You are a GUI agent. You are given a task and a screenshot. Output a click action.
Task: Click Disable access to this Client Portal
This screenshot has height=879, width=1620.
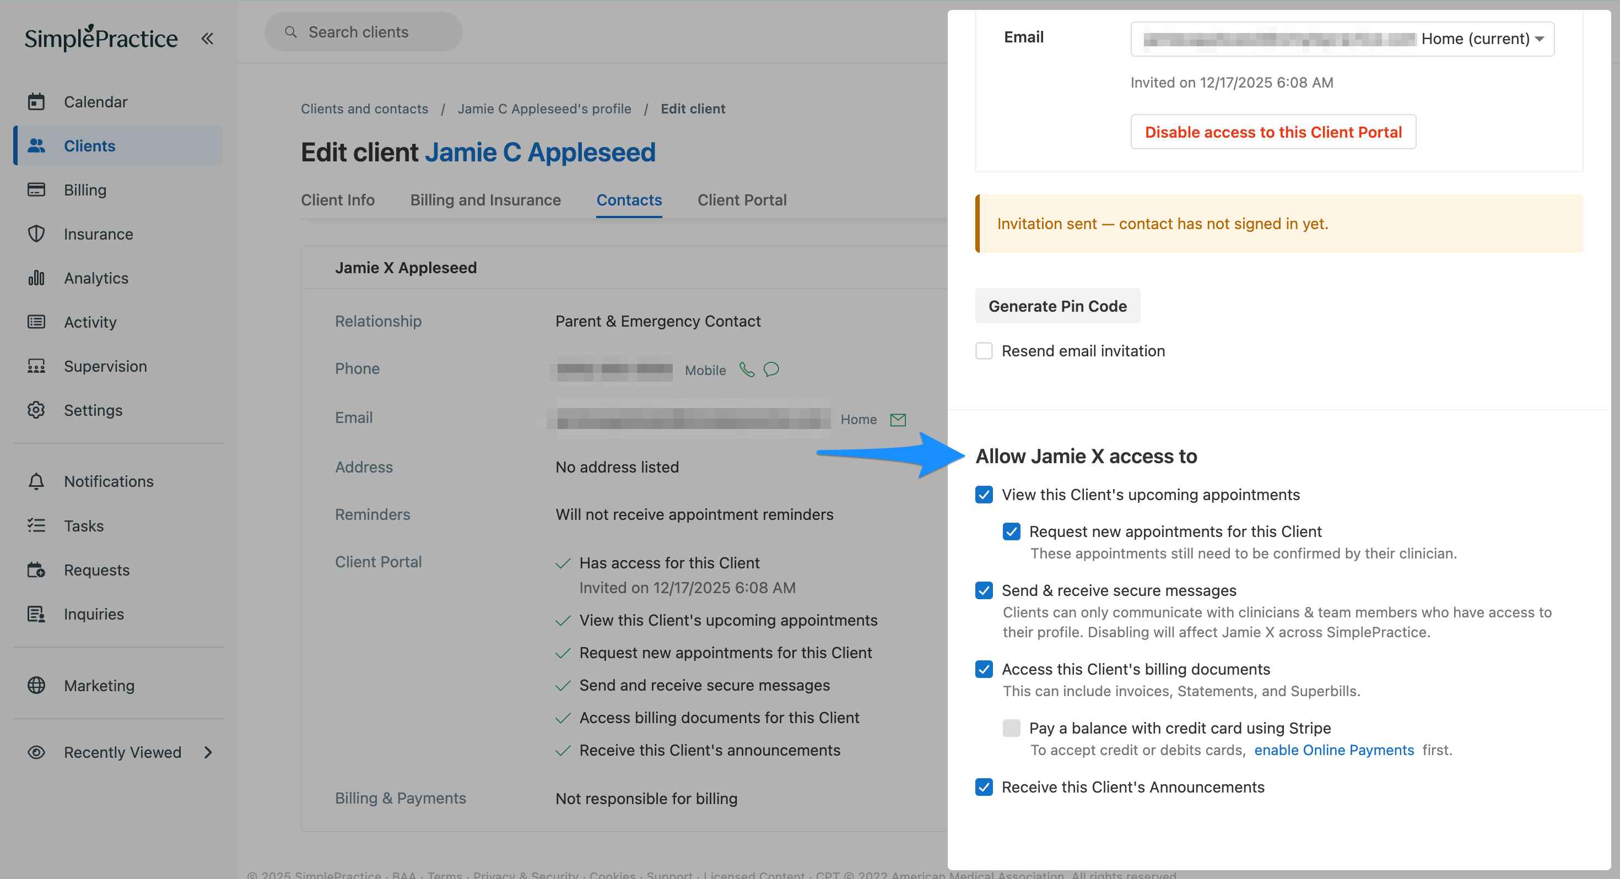pyautogui.click(x=1273, y=132)
